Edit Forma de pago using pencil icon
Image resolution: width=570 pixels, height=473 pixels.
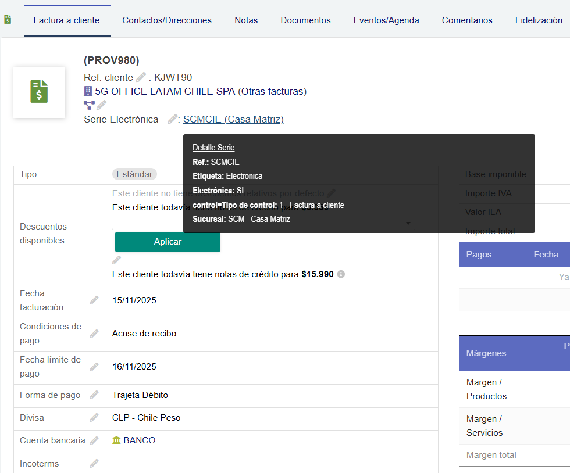(94, 395)
